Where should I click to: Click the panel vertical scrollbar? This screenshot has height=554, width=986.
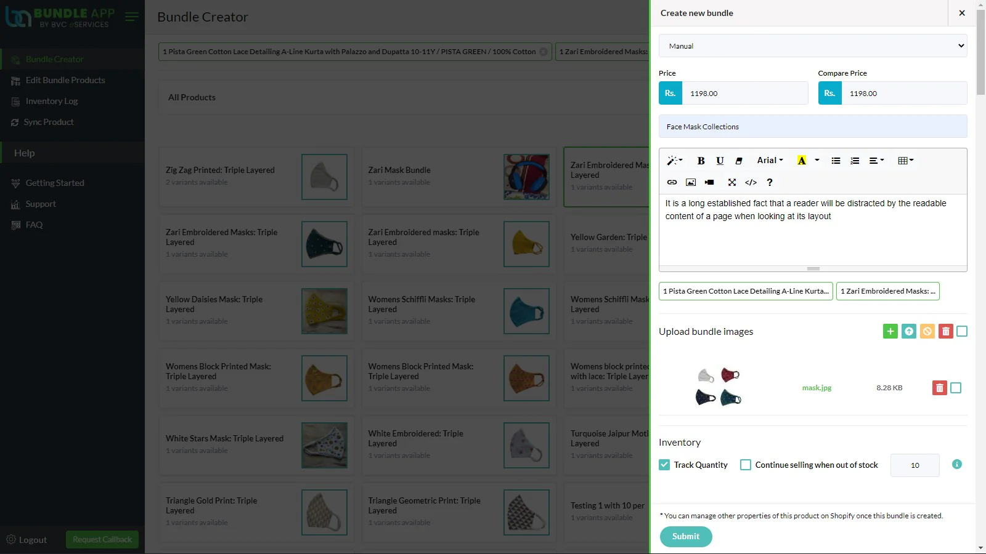(980, 52)
